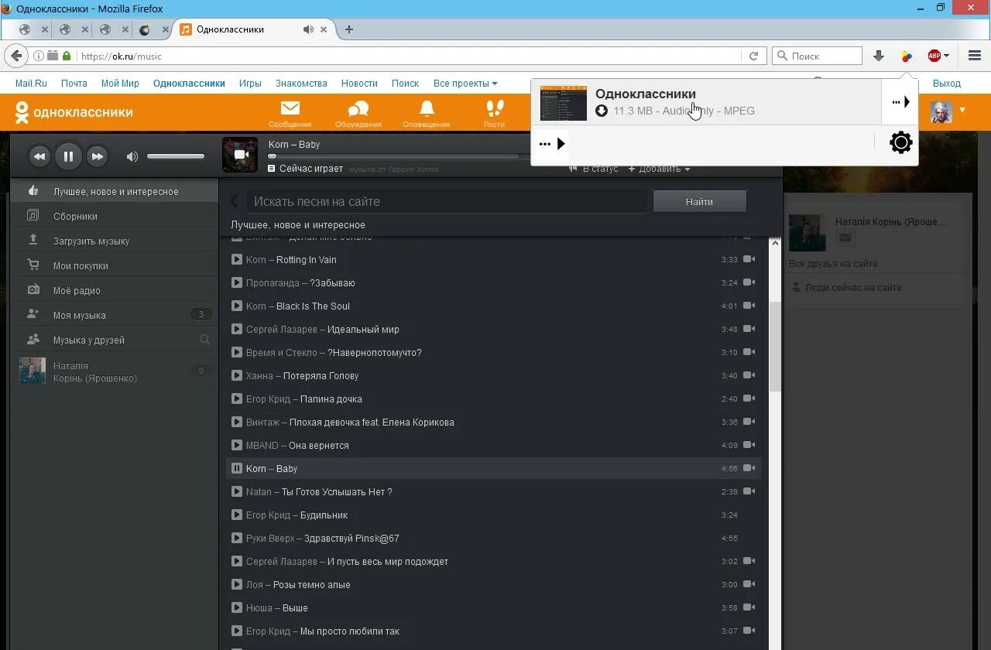Open Обсуждения discussions icon
This screenshot has width=991, height=650.
[358, 113]
